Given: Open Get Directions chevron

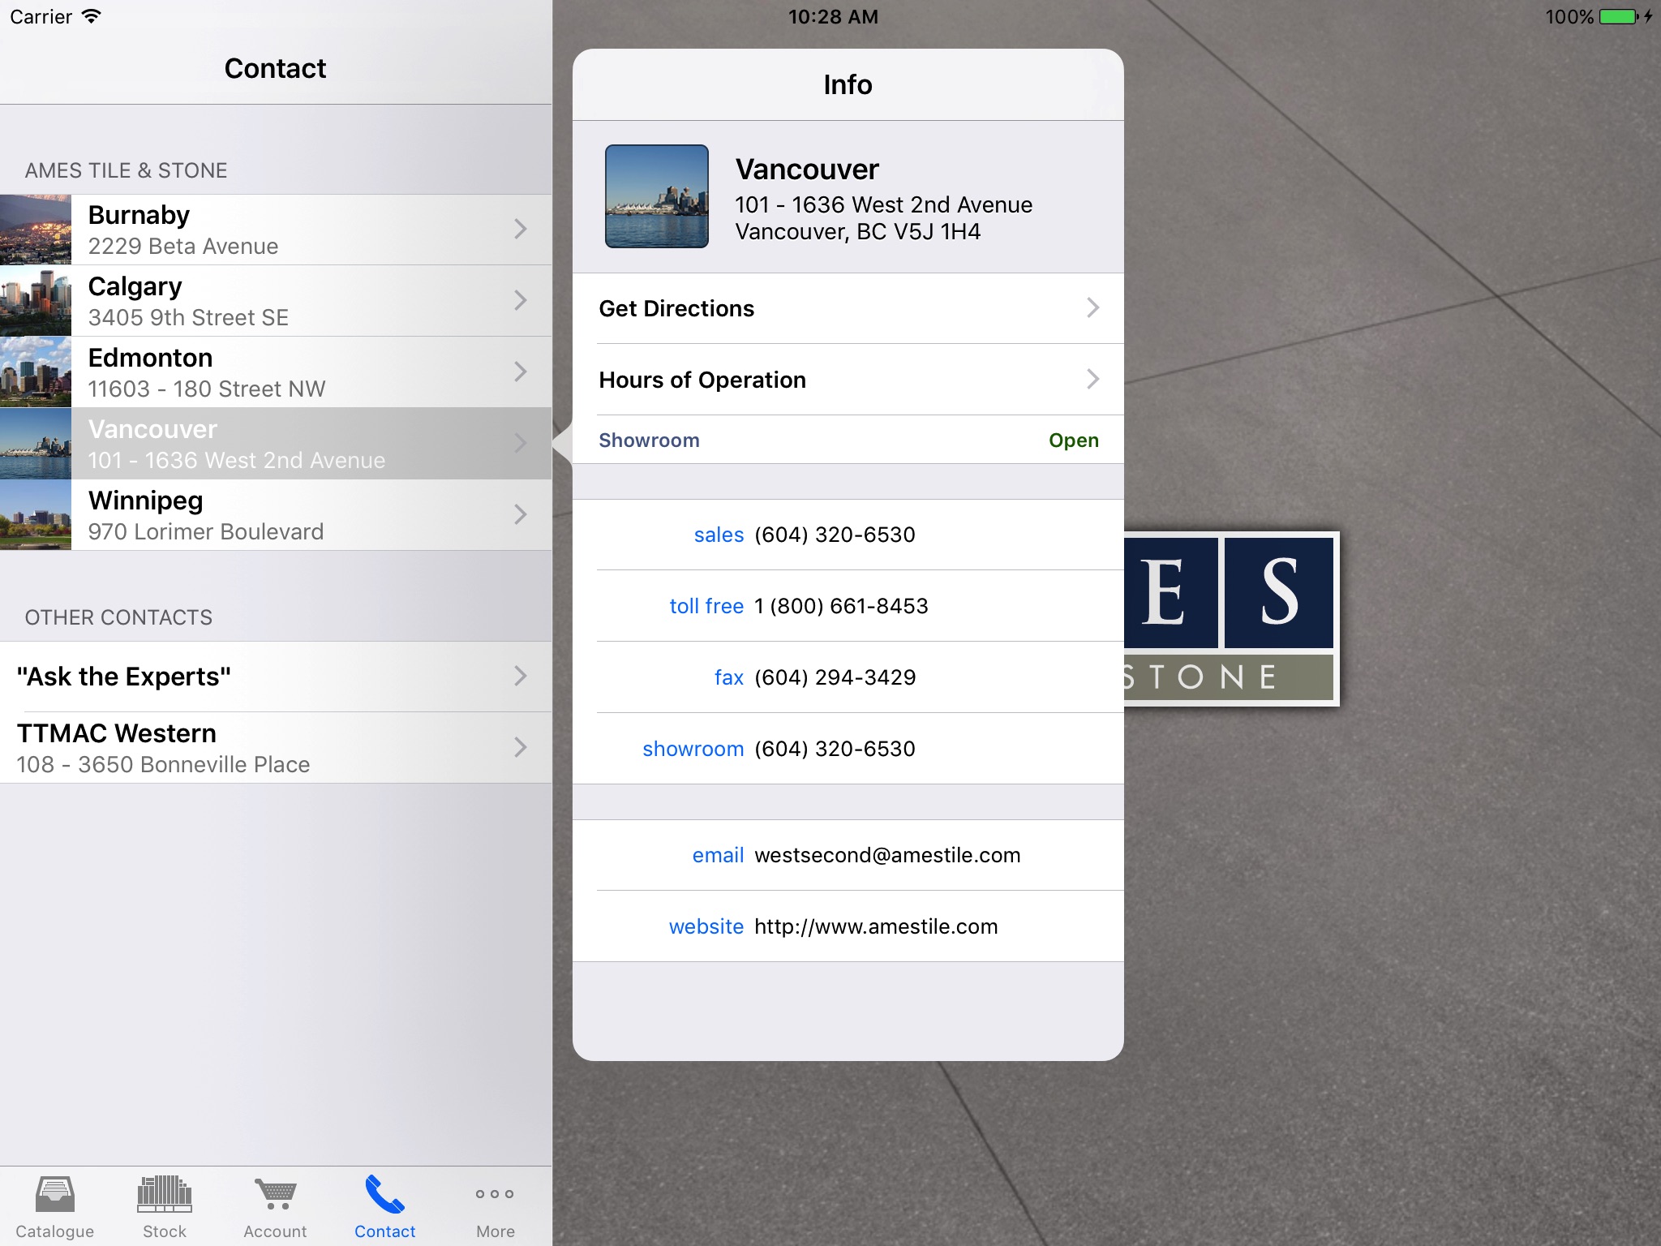Looking at the screenshot, I should click(1093, 307).
